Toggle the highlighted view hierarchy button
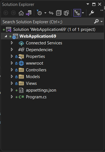Image resolution: width=105 pixels, height=152 pixels. point(77,13)
